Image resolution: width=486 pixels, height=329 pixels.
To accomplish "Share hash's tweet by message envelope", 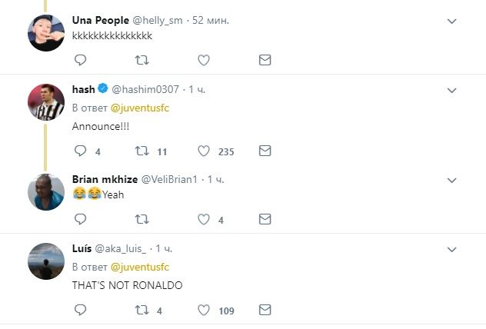I will point(265,151).
